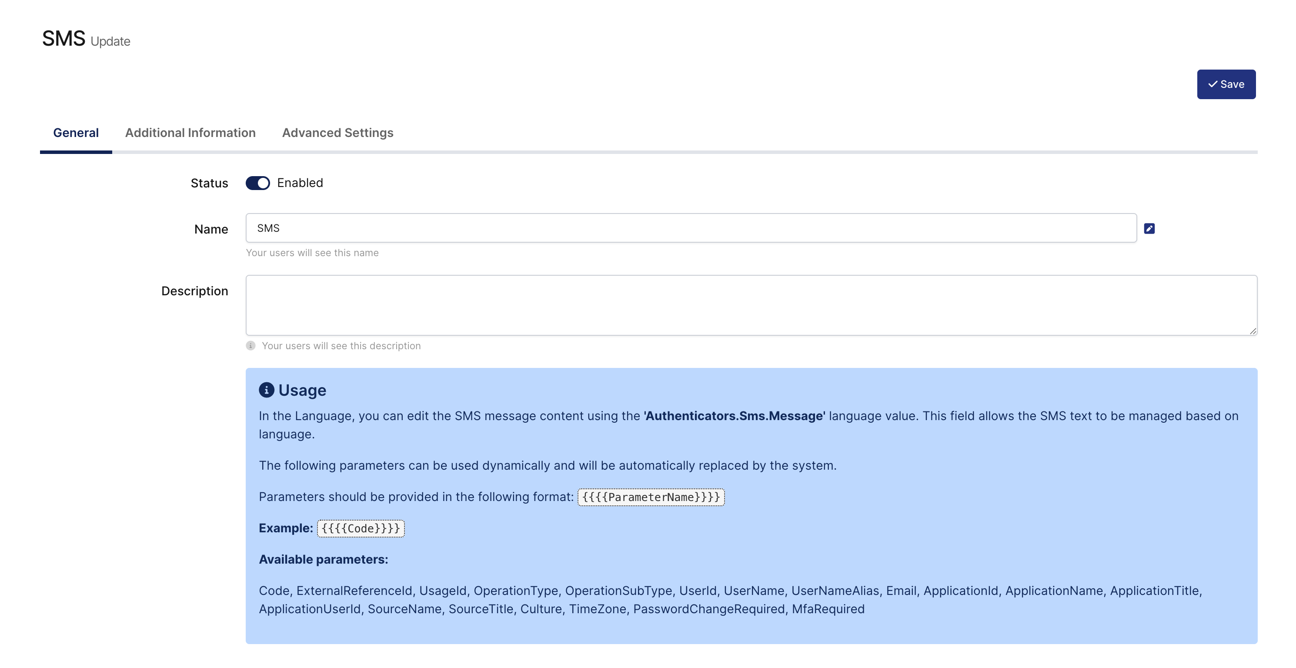Viewport: 1296px width, 668px height.
Task: Click the 'Usage' heading text
Action: point(302,391)
